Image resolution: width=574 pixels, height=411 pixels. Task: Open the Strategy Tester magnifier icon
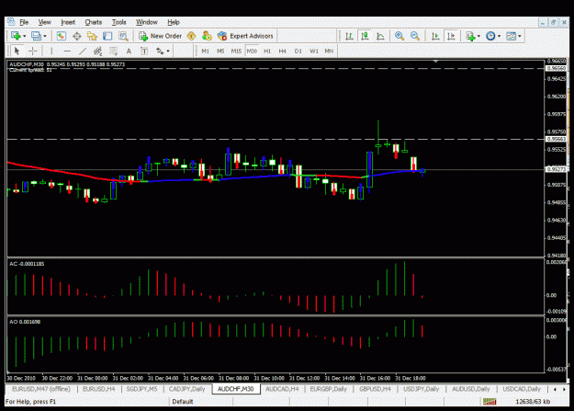tap(123, 36)
